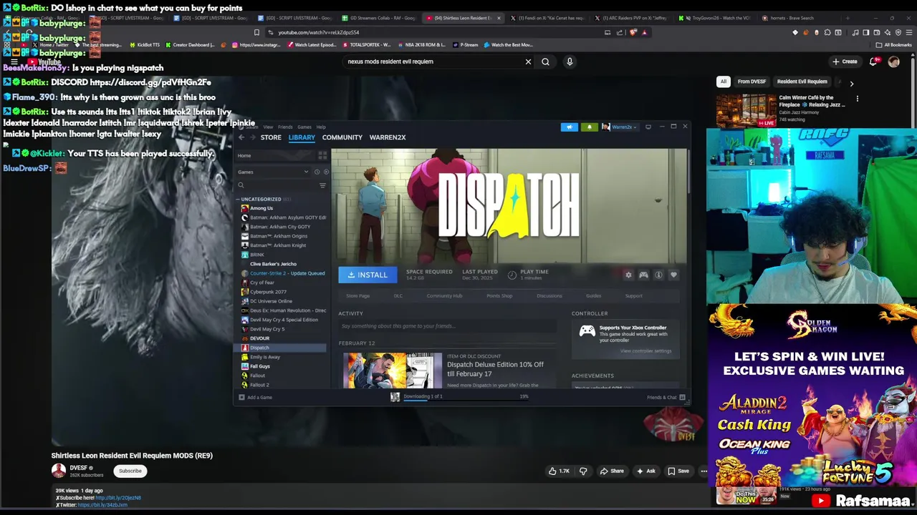
Task: Open Steam notifications bell
Action: [589, 127]
